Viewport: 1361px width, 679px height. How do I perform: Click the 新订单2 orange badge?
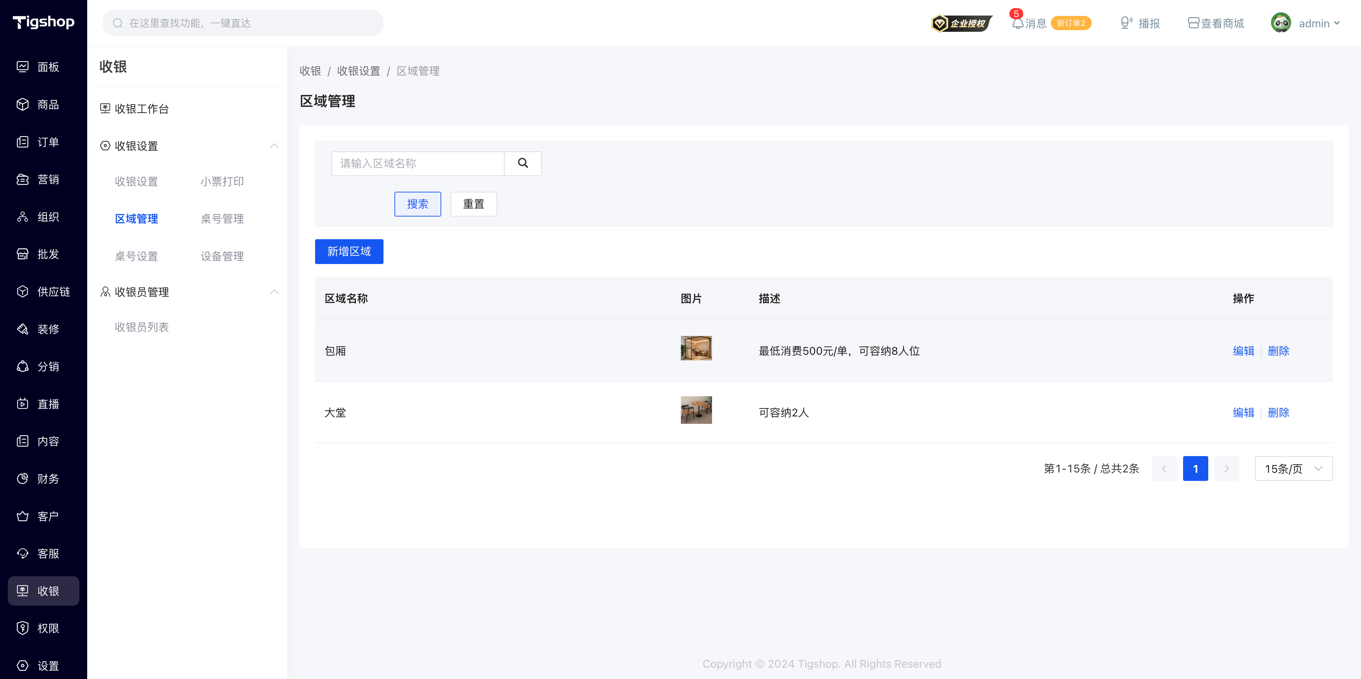point(1070,23)
